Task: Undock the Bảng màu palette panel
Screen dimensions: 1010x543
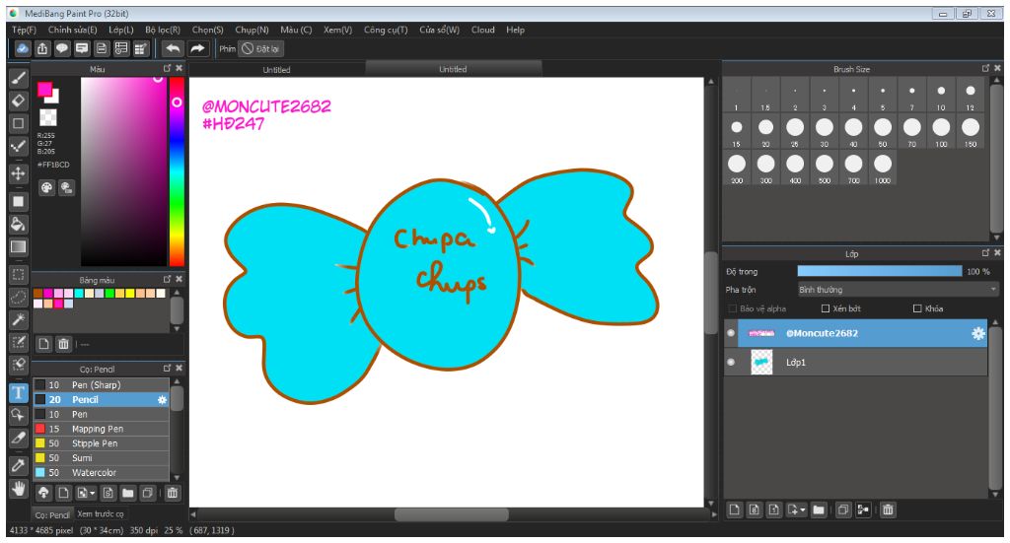Action: click(168, 279)
